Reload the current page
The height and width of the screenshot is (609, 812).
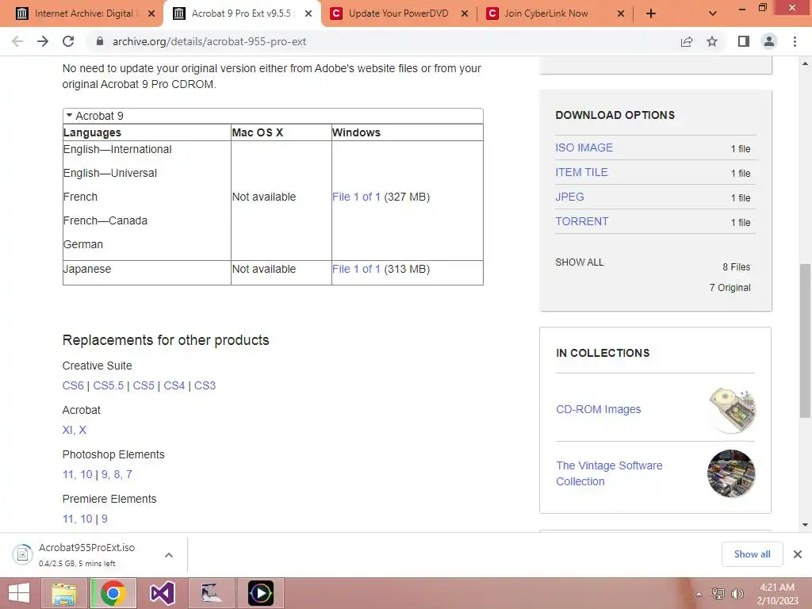click(68, 41)
